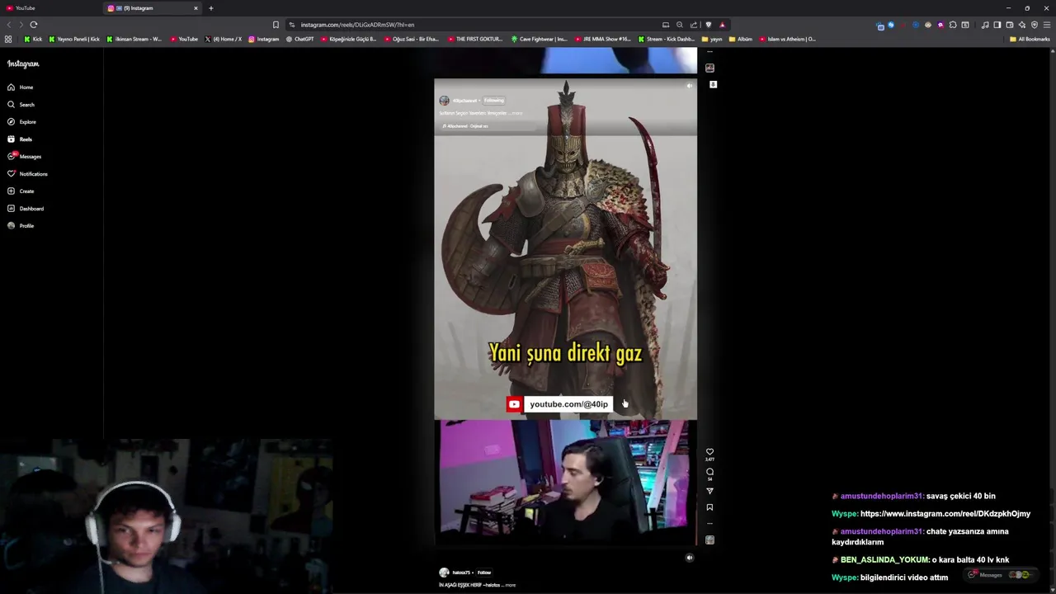This screenshot has height=594, width=1056.
Task: Open the ChatGPT bookmark
Action: click(299, 39)
